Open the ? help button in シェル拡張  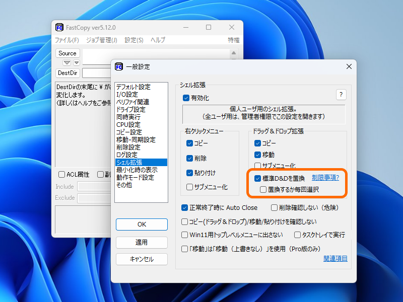coord(341,95)
